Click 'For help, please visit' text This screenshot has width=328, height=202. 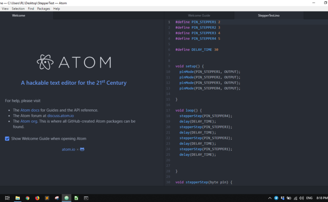pyautogui.click(x=23, y=101)
